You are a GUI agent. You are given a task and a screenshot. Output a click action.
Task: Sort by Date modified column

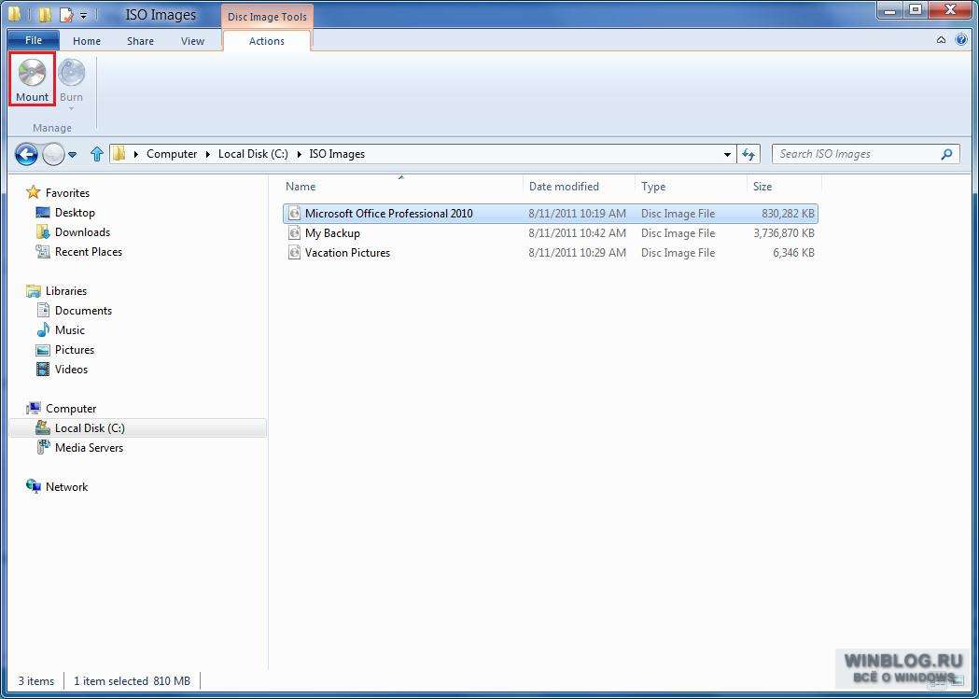tap(579, 186)
